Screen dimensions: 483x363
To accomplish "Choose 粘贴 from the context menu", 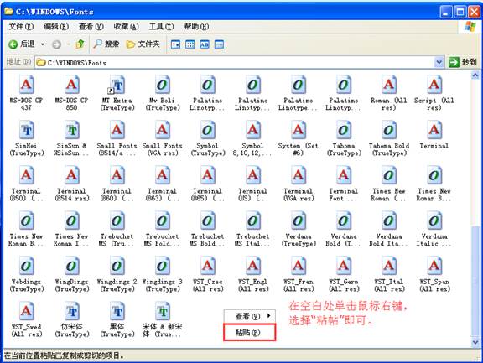I will pyautogui.click(x=250, y=332).
